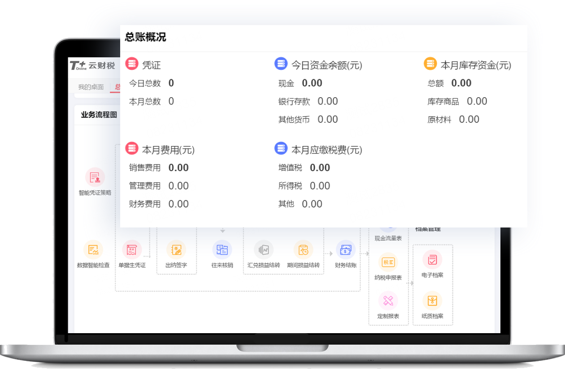
Task: Open the 电子档案 icon
Action: tap(432, 260)
